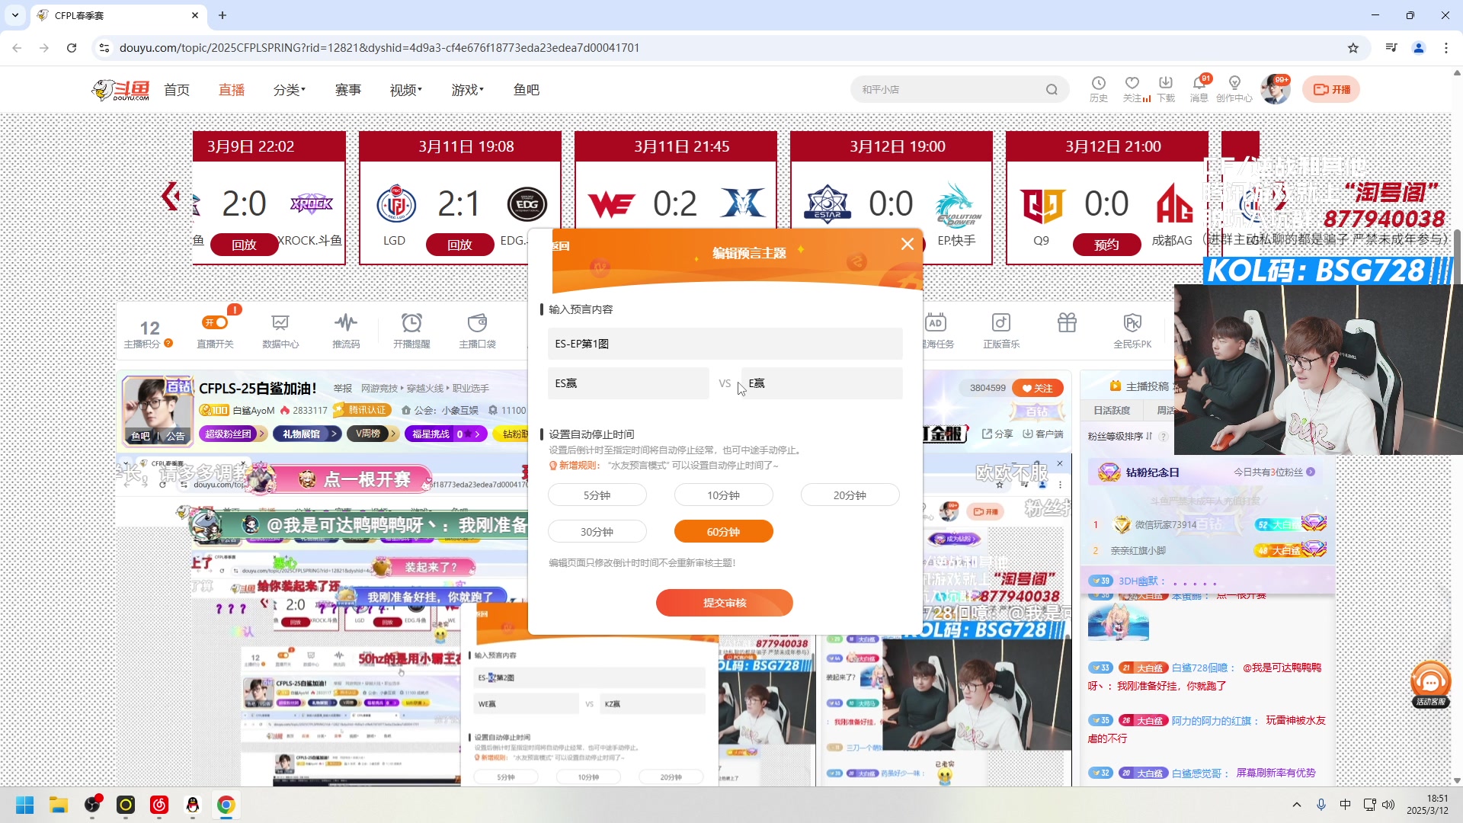Click the 开播 start streaming button
This screenshot has height=823, width=1463.
[1331, 90]
